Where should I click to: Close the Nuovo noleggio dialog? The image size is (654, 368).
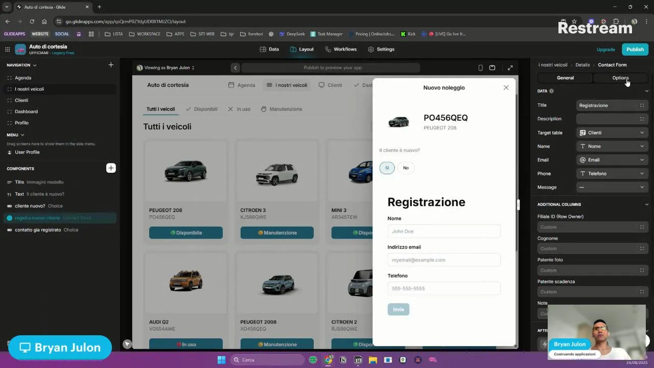506,87
